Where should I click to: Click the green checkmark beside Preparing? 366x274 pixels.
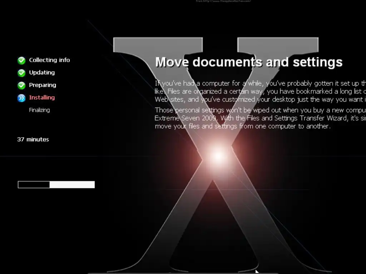click(21, 86)
